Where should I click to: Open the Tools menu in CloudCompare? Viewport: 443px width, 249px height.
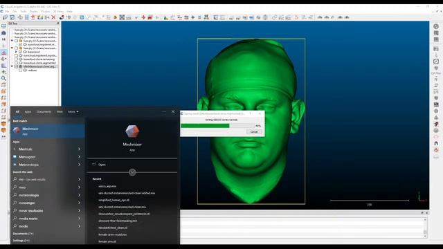tap(24, 12)
